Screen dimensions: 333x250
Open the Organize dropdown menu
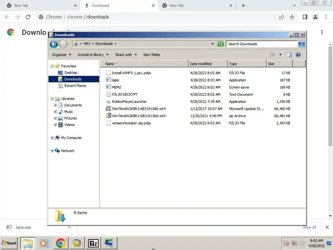tap(61, 55)
